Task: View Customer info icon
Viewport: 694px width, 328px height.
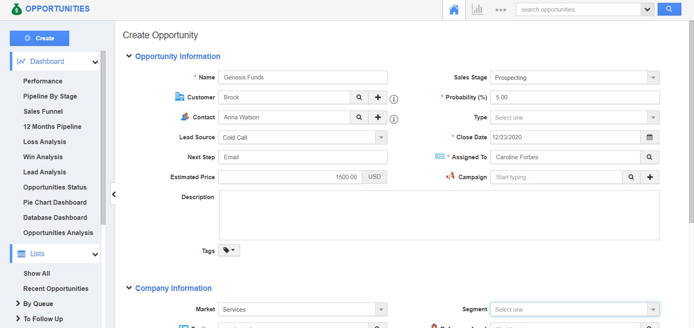Action: click(x=394, y=99)
